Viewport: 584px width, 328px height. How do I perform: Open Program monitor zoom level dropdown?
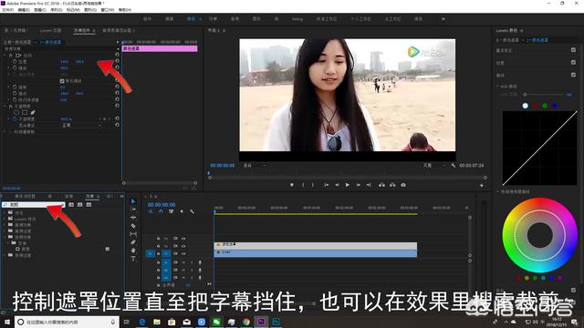pos(255,165)
